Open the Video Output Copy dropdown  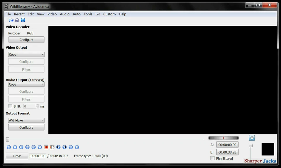point(26,54)
